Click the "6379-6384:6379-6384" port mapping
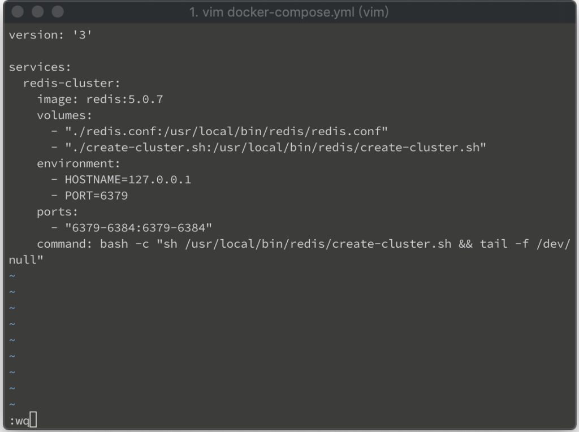Screen dimensions: 579x432 [x=139, y=228]
